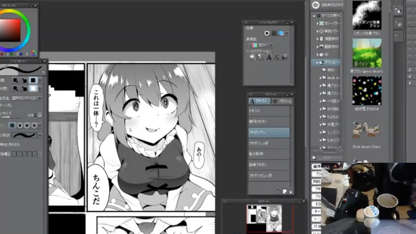Screen dimensions: 416x234
Task: Open dropdown arrow of second color row
Action: (x=40, y=88)
